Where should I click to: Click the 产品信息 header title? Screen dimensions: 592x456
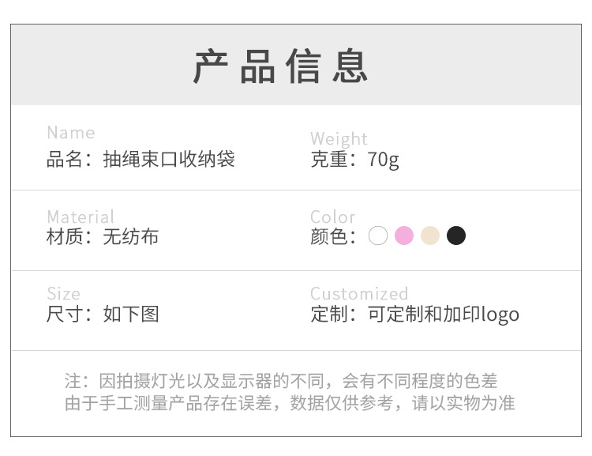tap(281, 66)
